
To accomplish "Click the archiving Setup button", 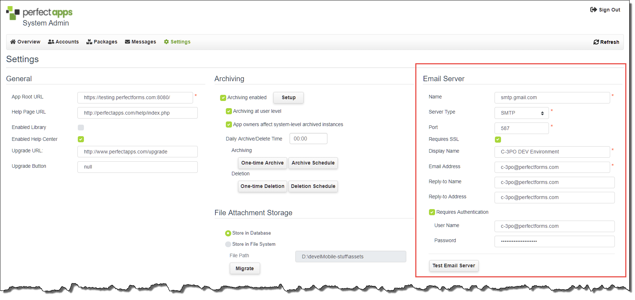I will point(289,97).
